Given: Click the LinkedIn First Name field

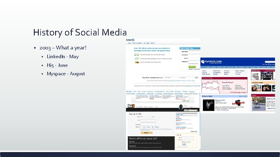Looking at the screenshot, I should (x=195, y=52).
